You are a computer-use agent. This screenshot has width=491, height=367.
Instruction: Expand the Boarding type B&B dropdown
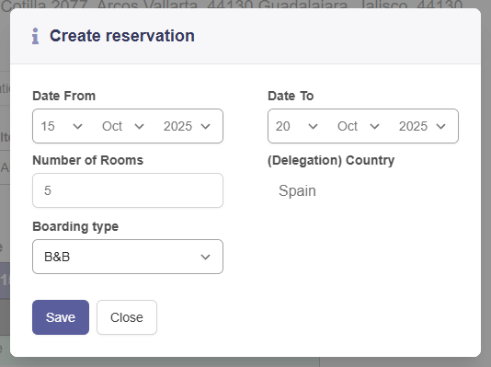click(128, 257)
